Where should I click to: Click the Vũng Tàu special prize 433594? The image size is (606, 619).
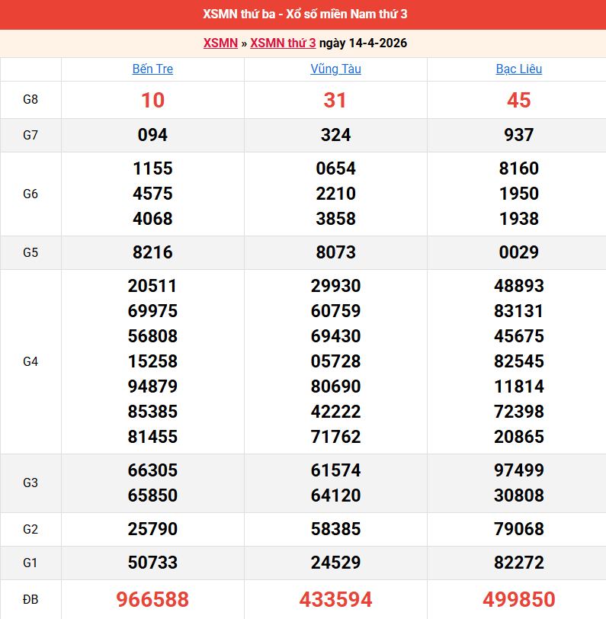[x=335, y=599]
